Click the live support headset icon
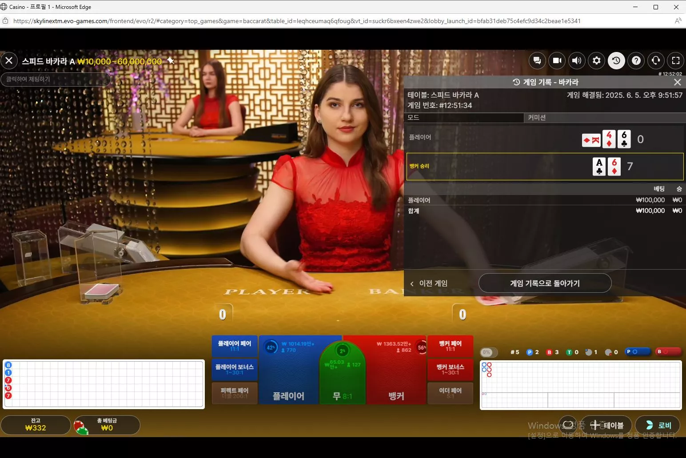The width and height of the screenshot is (686, 458). (656, 60)
